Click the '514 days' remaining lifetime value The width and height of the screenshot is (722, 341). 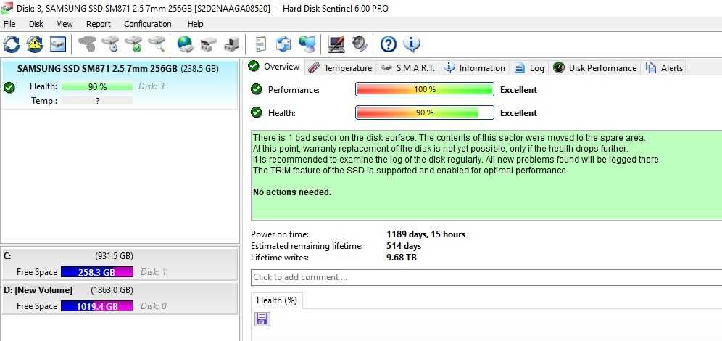[x=404, y=246]
